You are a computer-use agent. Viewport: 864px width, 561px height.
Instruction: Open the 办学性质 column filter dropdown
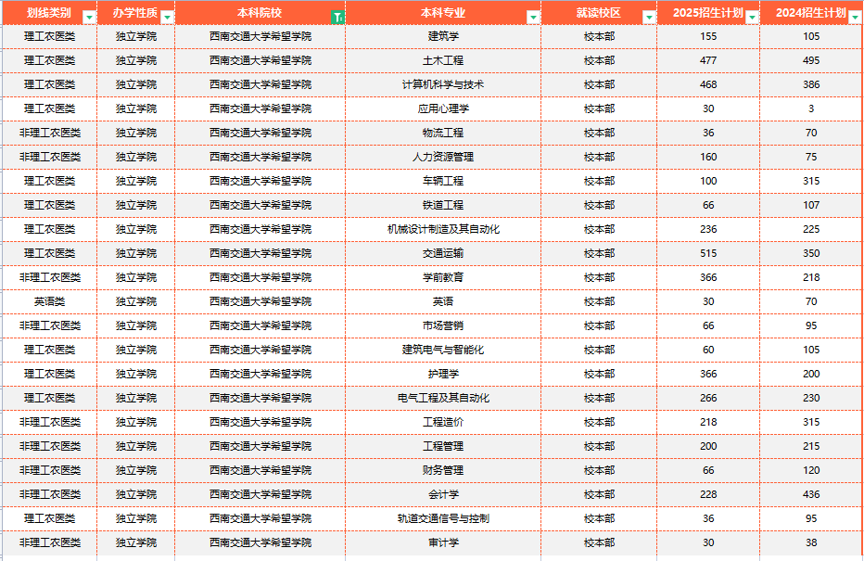[x=167, y=18]
